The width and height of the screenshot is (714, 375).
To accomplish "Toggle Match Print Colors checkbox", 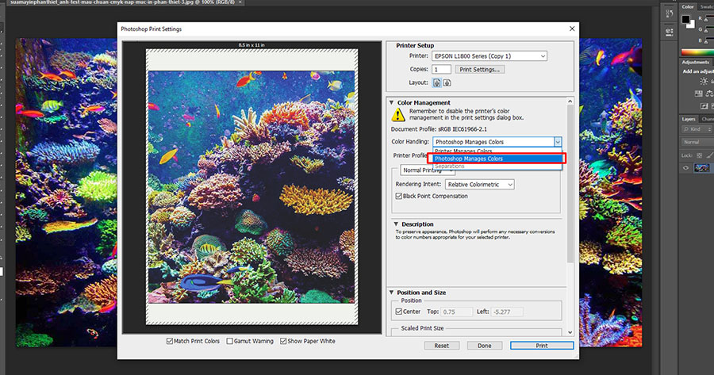I will coord(170,341).
